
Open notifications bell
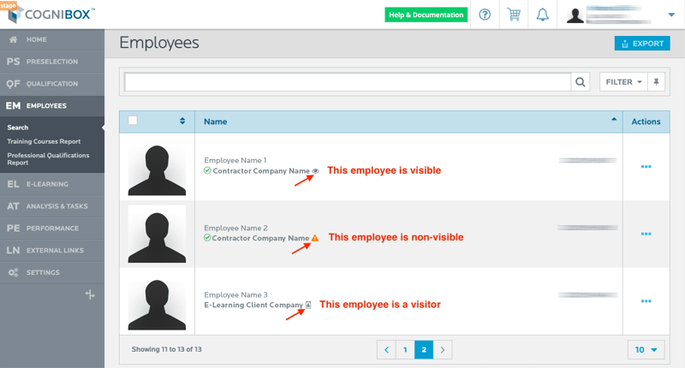543,15
